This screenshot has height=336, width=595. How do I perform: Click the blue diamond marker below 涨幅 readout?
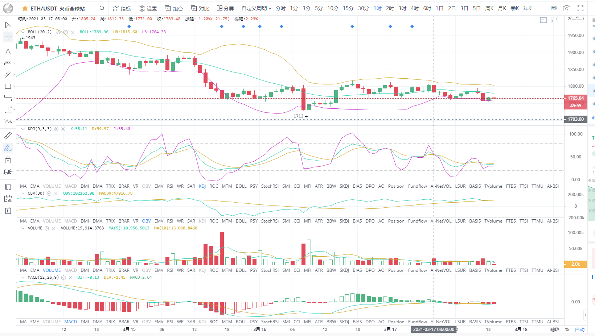pyautogui.click(x=222, y=26)
